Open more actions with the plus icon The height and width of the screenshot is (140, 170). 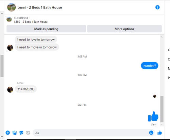point(8,133)
